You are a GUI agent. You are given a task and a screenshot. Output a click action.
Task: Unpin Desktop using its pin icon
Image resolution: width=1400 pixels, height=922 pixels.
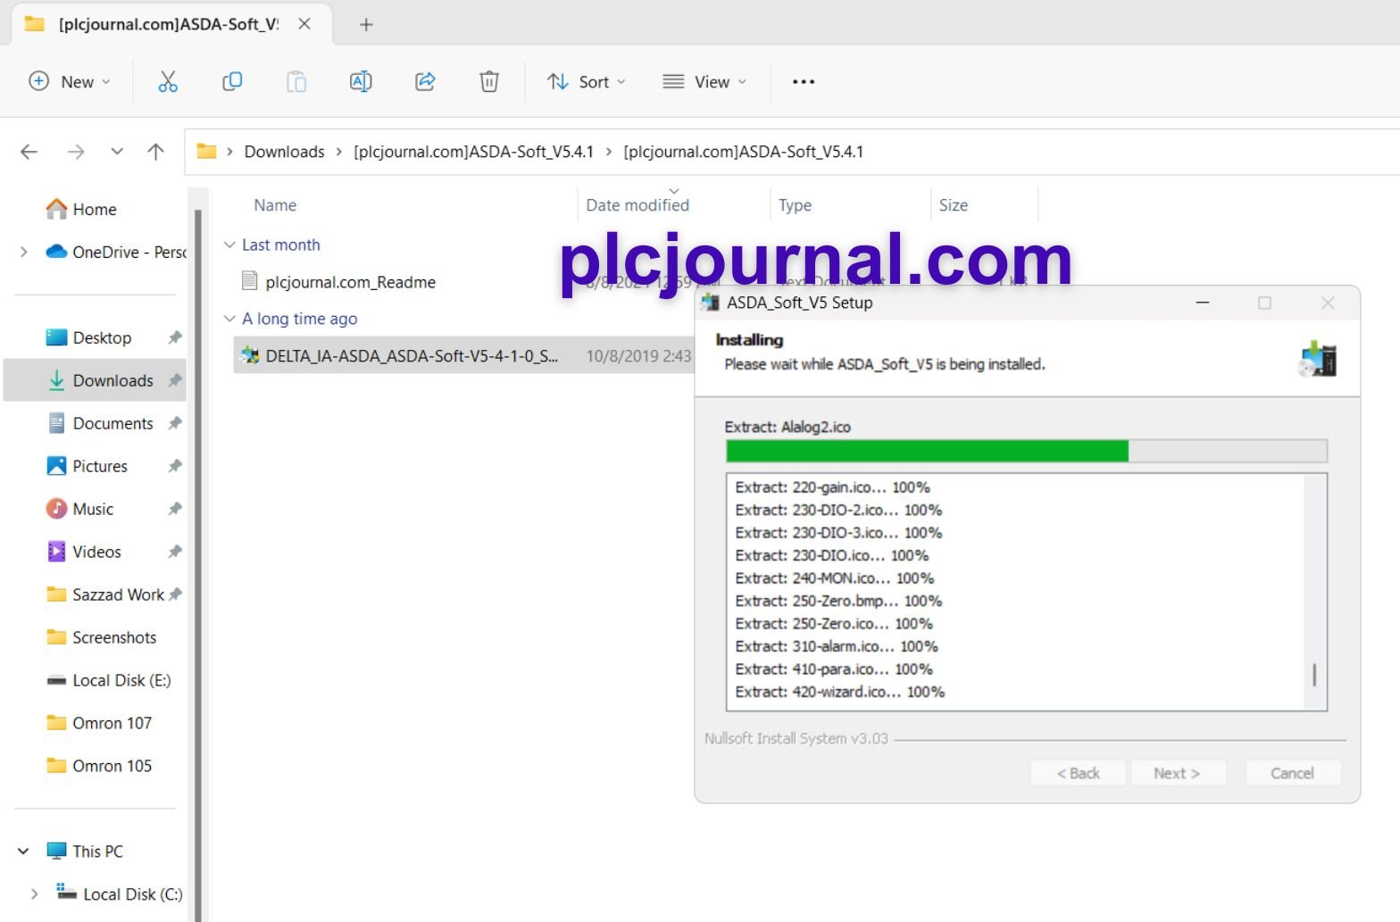[175, 337]
